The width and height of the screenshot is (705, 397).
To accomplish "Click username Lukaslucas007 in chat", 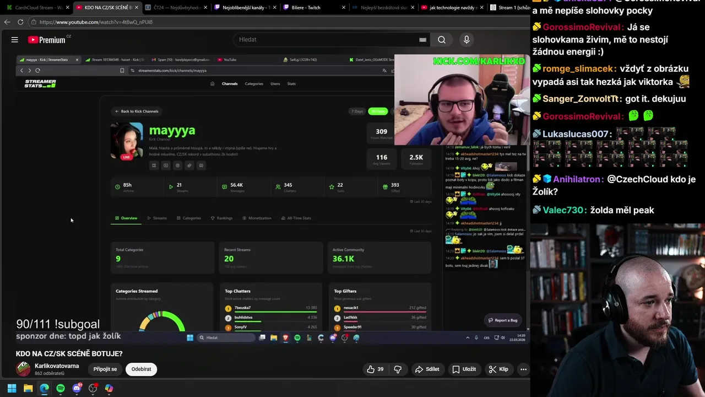I will click(x=577, y=135).
